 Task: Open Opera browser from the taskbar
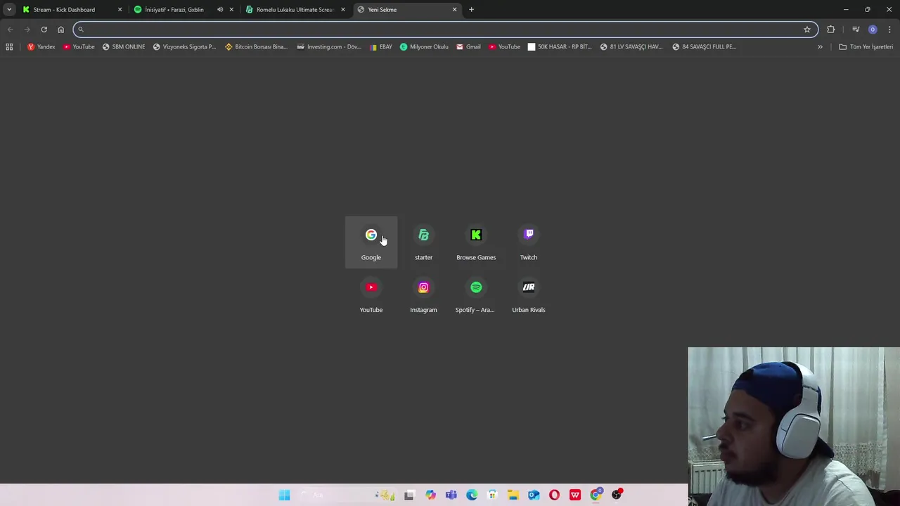(555, 495)
